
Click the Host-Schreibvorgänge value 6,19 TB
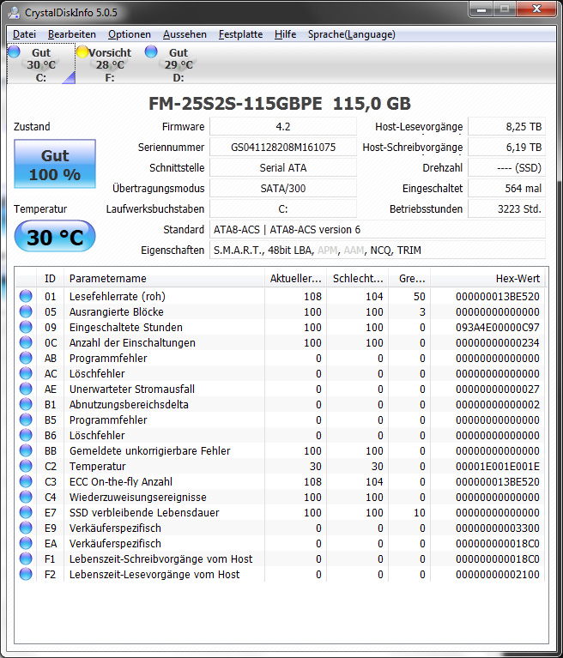coord(506,148)
